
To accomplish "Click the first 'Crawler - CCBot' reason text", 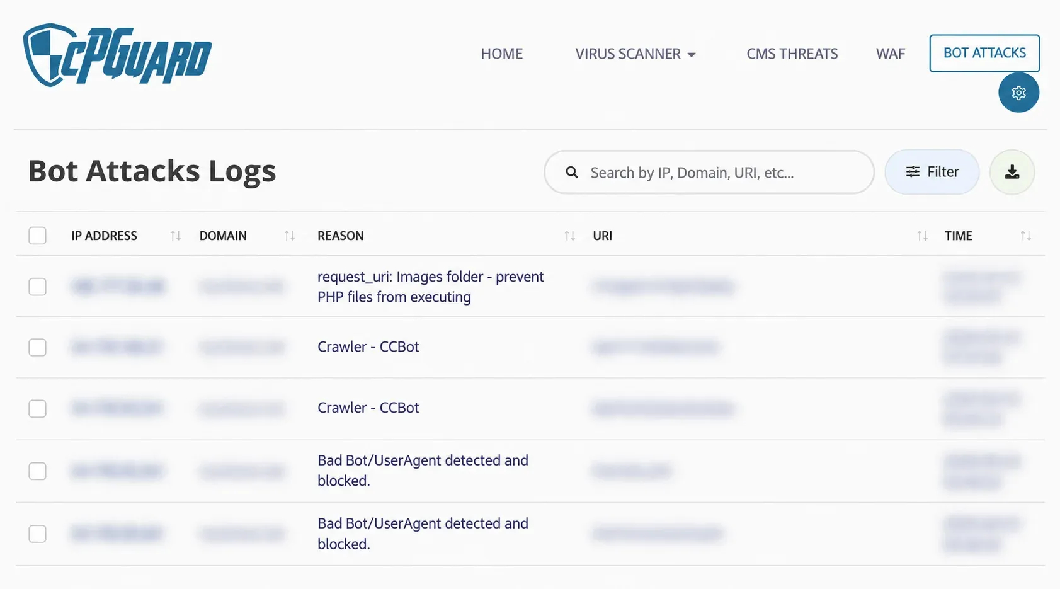I will pyautogui.click(x=368, y=346).
